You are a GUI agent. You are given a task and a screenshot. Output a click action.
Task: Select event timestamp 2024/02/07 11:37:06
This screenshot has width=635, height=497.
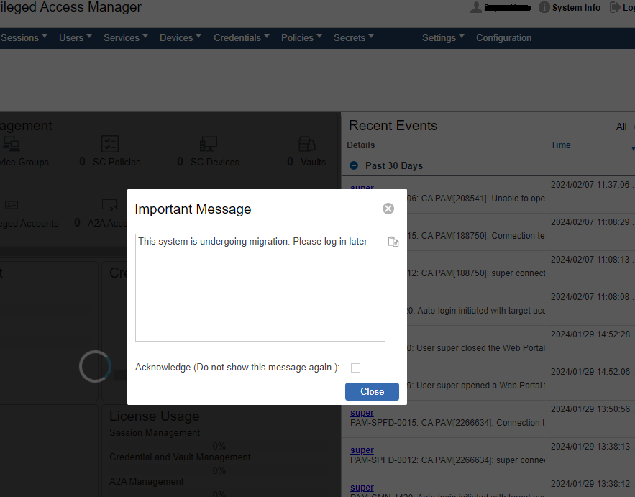[x=590, y=185]
